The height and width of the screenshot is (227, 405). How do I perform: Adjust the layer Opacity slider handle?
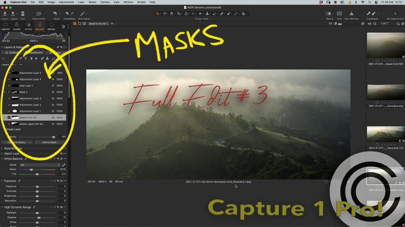tap(53, 137)
